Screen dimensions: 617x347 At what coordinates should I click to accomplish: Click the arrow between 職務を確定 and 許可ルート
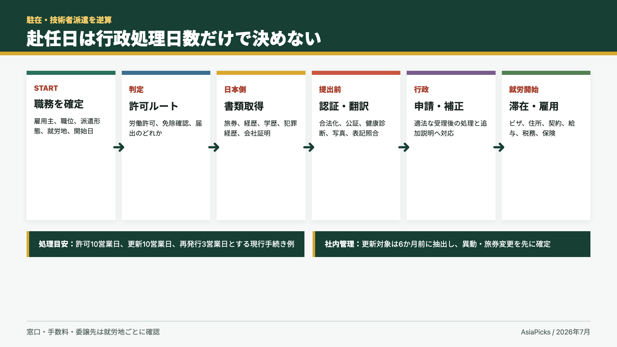[119, 147]
